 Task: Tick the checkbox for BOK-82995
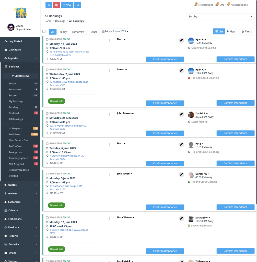47,113
